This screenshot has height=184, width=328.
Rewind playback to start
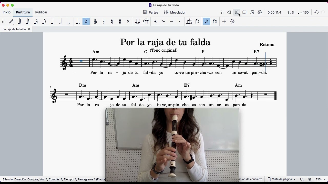tap(229, 12)
